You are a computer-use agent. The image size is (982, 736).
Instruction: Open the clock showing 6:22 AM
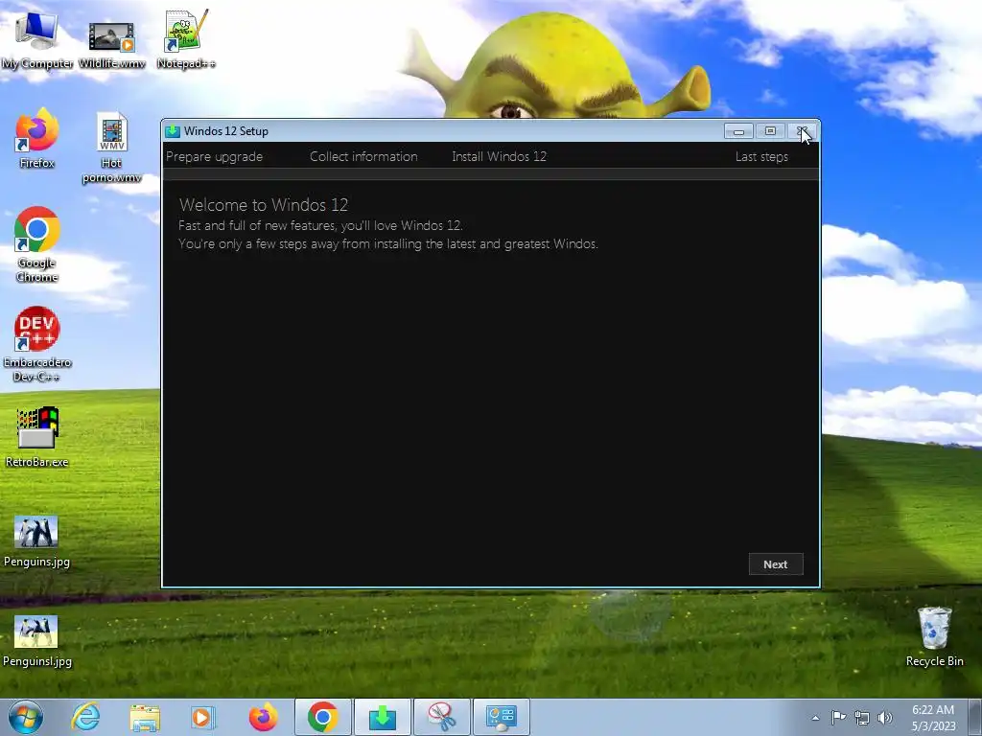point(933,717)
